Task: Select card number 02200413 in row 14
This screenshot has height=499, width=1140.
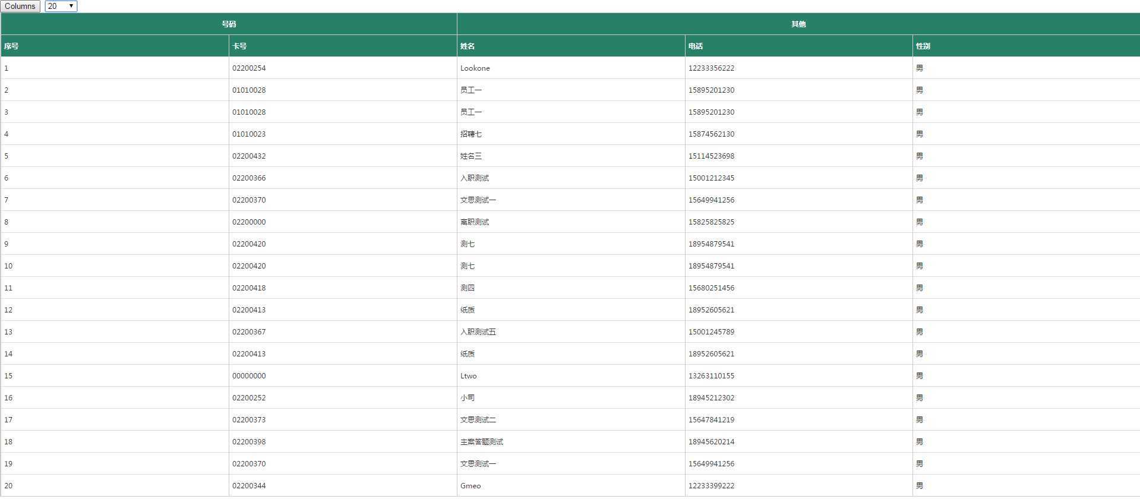Action: click(x=249, y=354)
